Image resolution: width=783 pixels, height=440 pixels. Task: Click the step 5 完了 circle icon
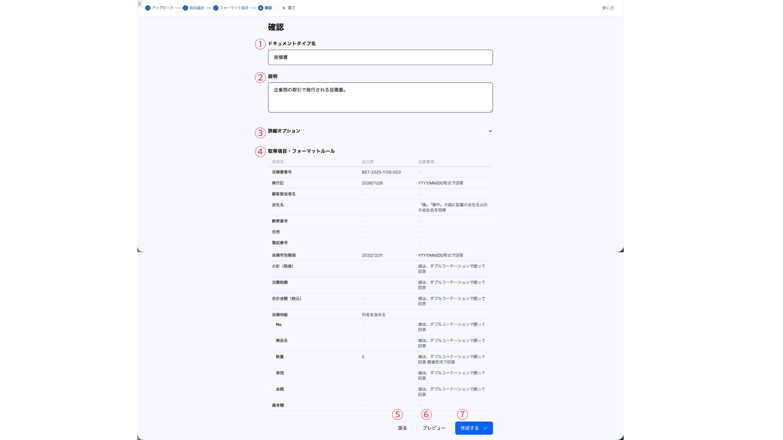[284, 8]
